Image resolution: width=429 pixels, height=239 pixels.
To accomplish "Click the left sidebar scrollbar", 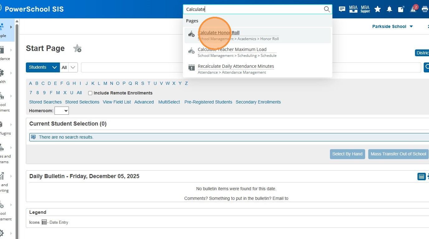I will pyautogui.click(x=17, y=131).
